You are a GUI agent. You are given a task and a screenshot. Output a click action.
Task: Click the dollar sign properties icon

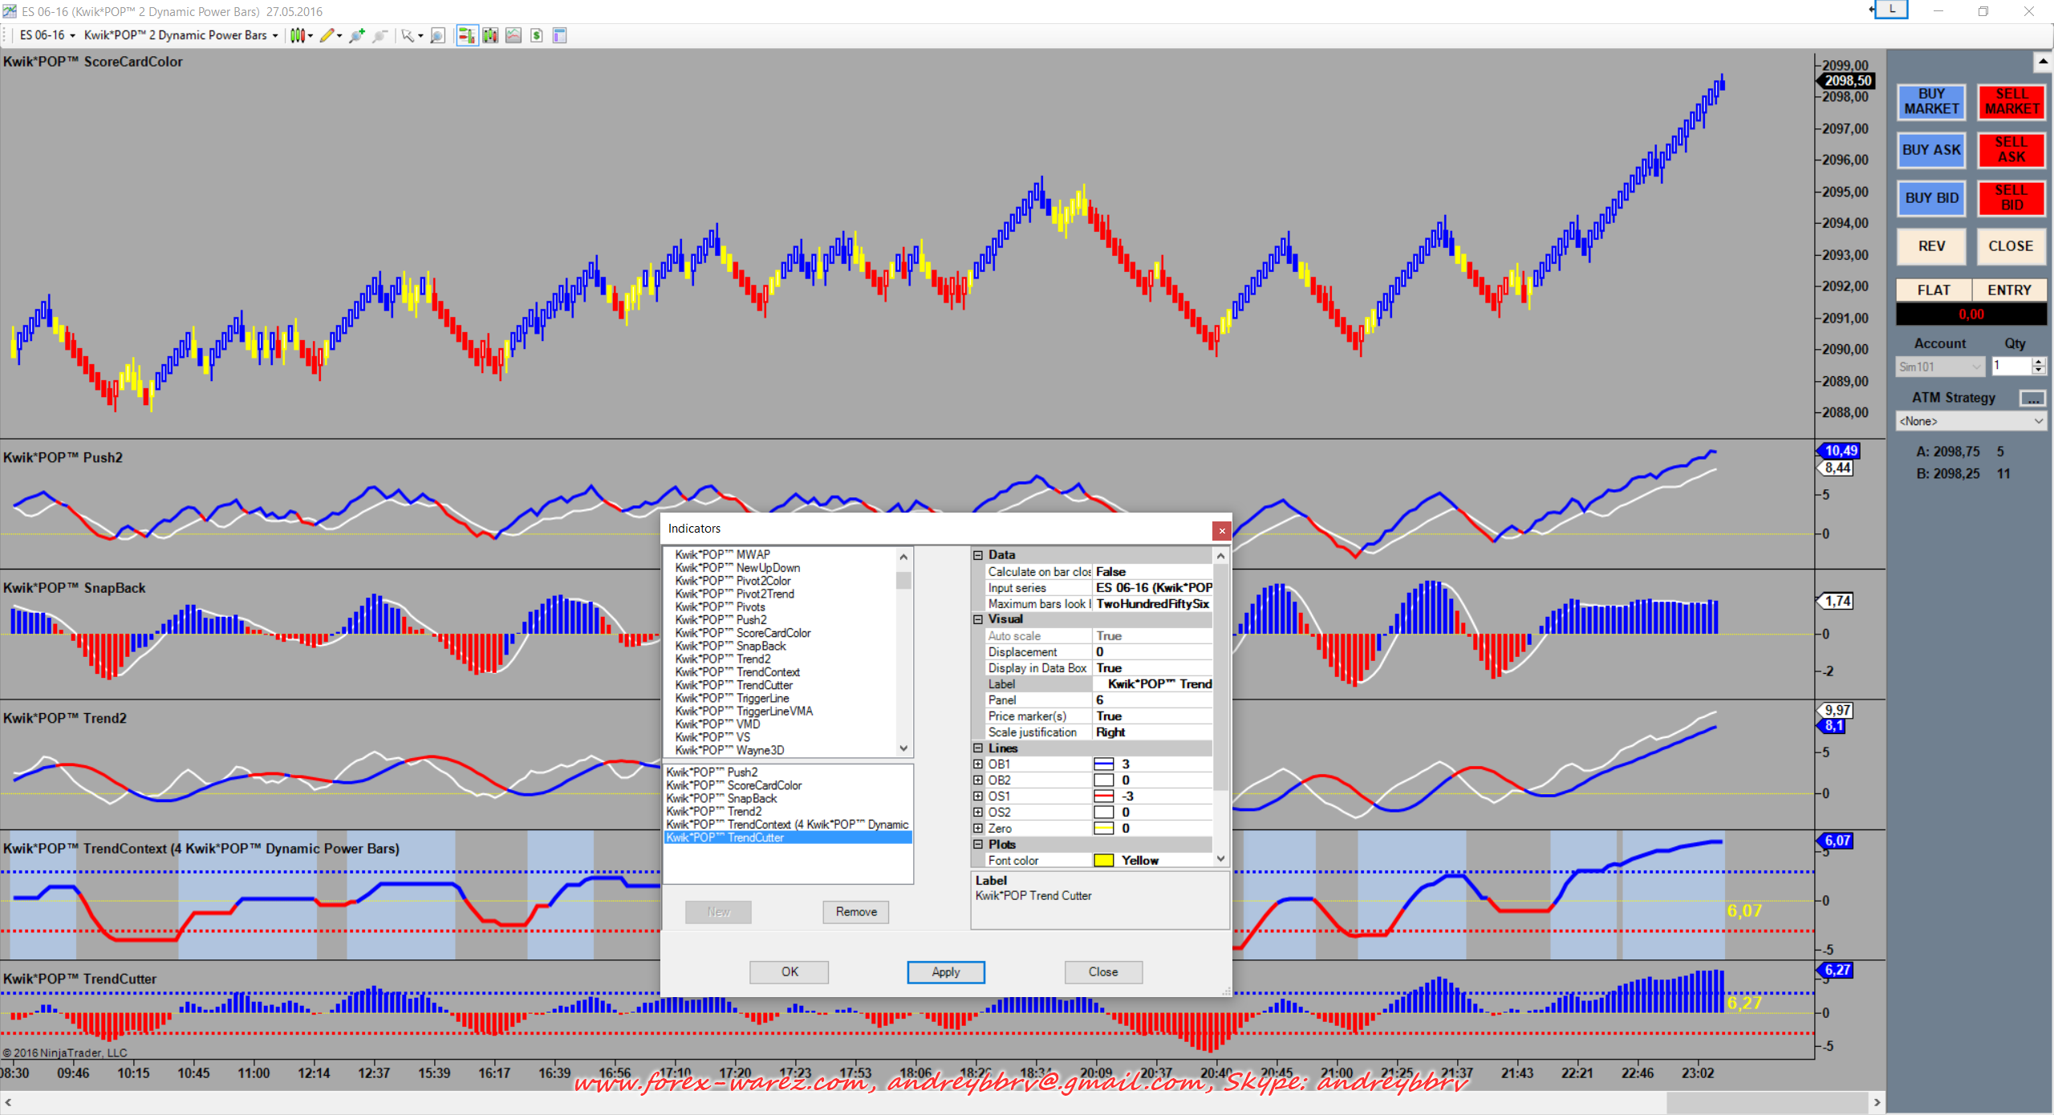click(x=537, y=35)
